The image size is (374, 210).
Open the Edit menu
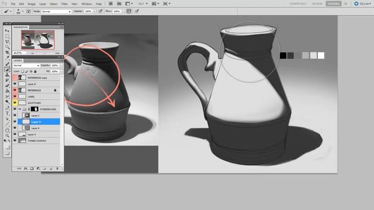coord(22,4)
